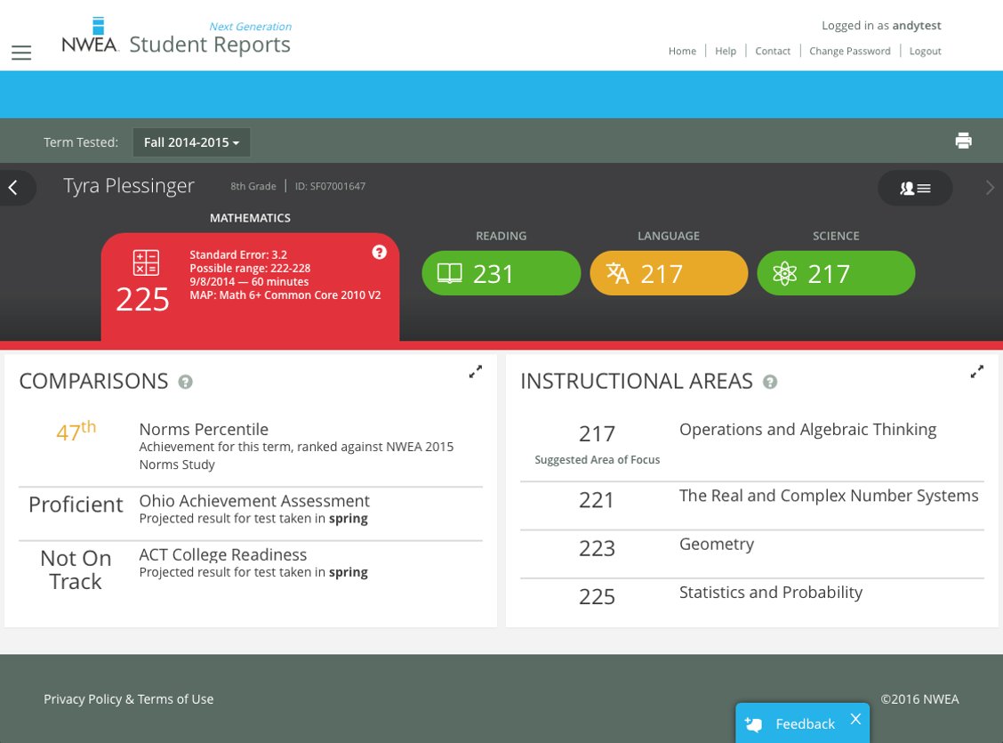Viewport: 1003px width, 743px height.
Task: Click the 47th percentile value
Action: coord(76,432)
